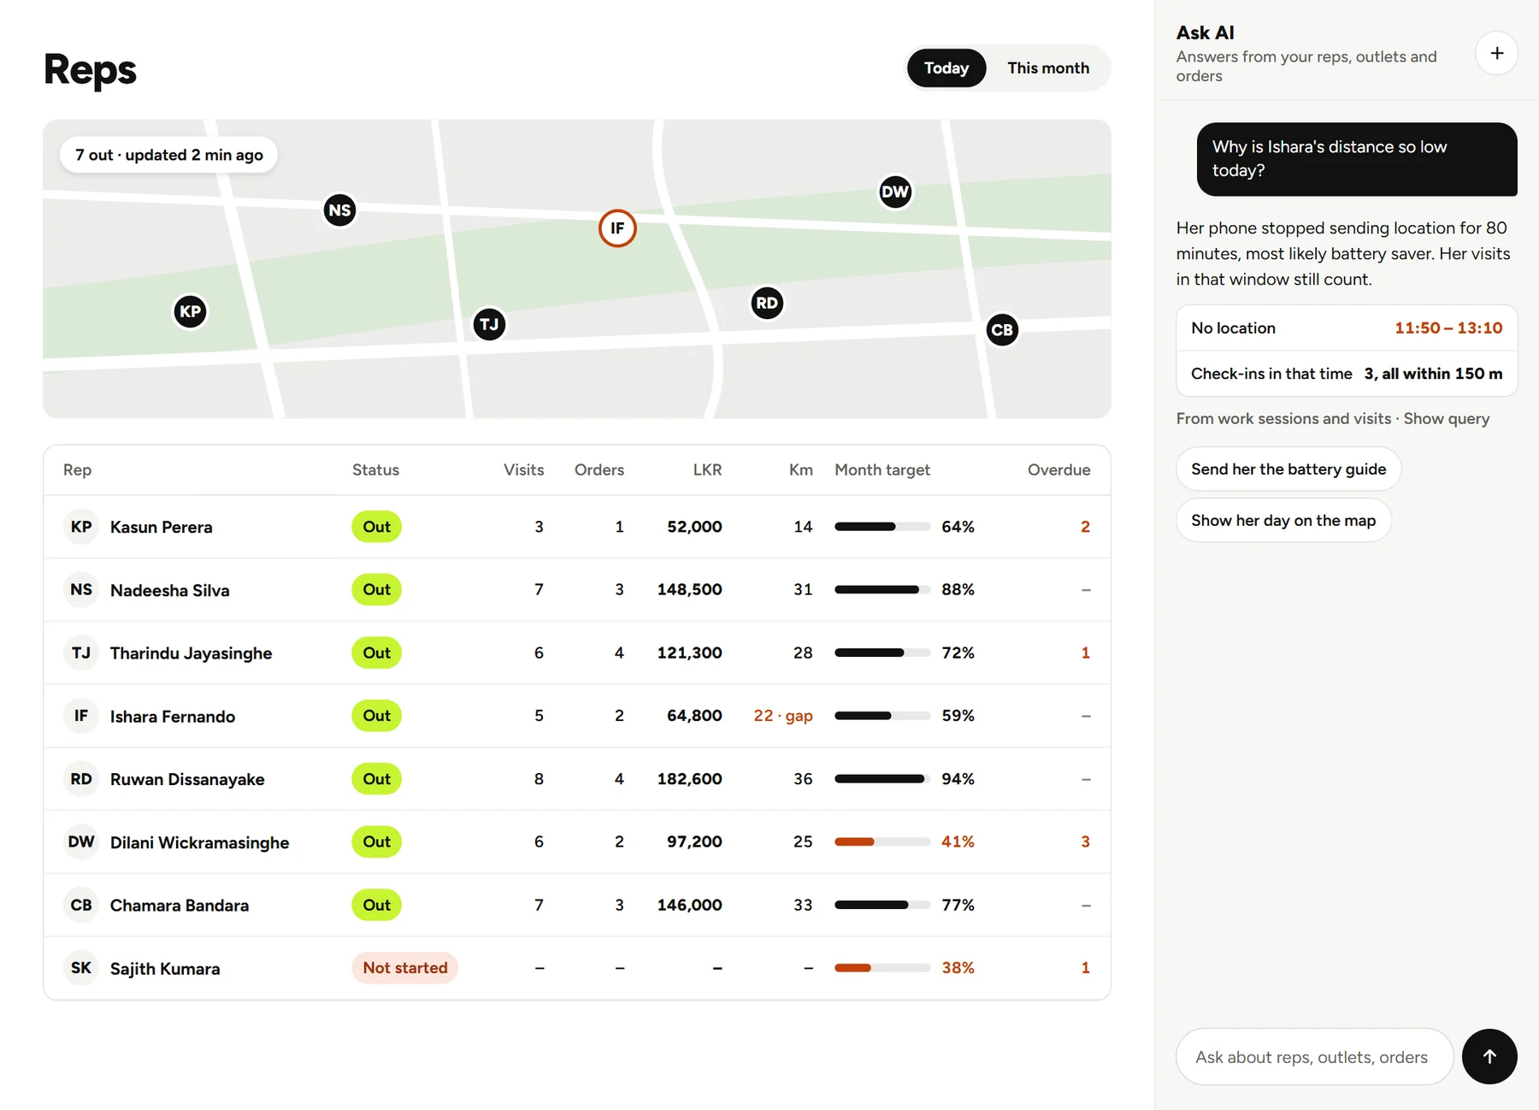Click the Visits column header
The height and width of the screenshot is (1110, 1539).
[x=523, y=469]
